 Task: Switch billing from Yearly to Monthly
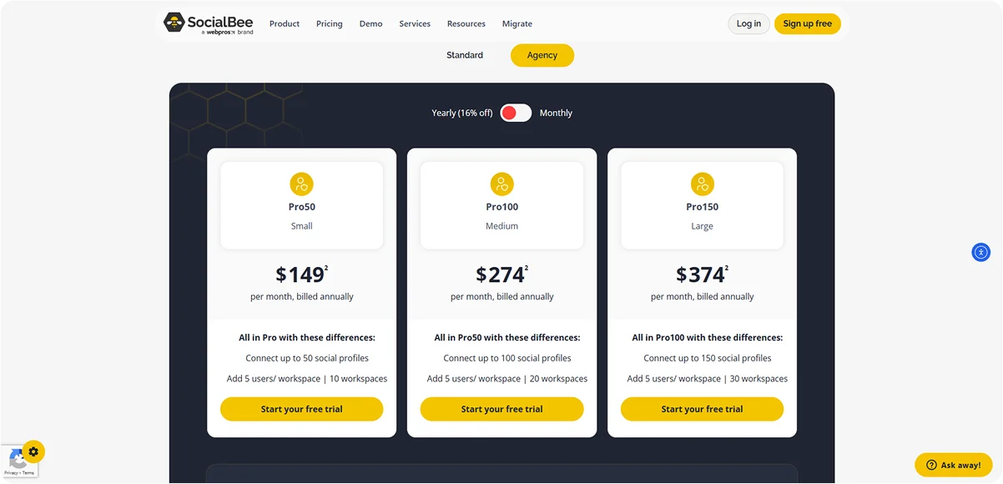pyautogui.click(x=556, y=113)
